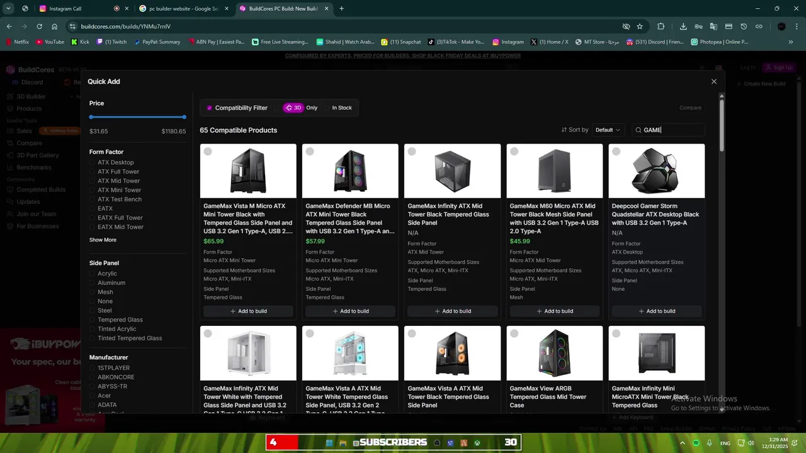
Task: Click the translate page icon
Action: tap(713, 26)
